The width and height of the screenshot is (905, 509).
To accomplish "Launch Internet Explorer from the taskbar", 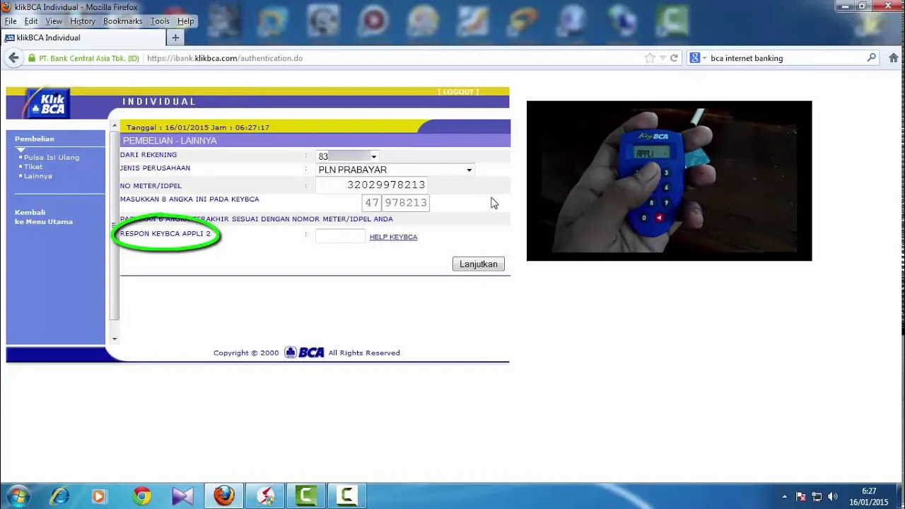I will pyautogui.click(x=59, y=496).
